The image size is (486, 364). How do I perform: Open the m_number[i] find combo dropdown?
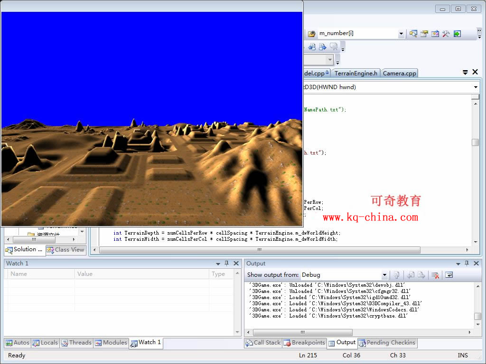point(401,34)
